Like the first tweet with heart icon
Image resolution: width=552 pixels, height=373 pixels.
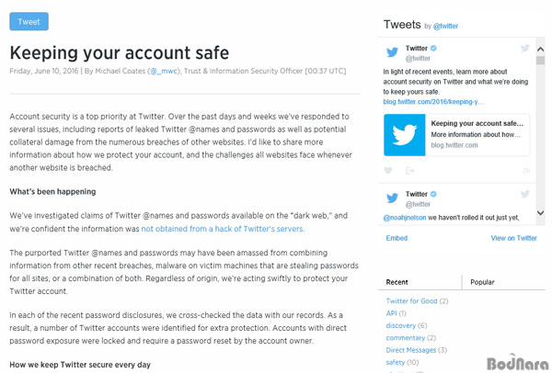coord(388,171)
